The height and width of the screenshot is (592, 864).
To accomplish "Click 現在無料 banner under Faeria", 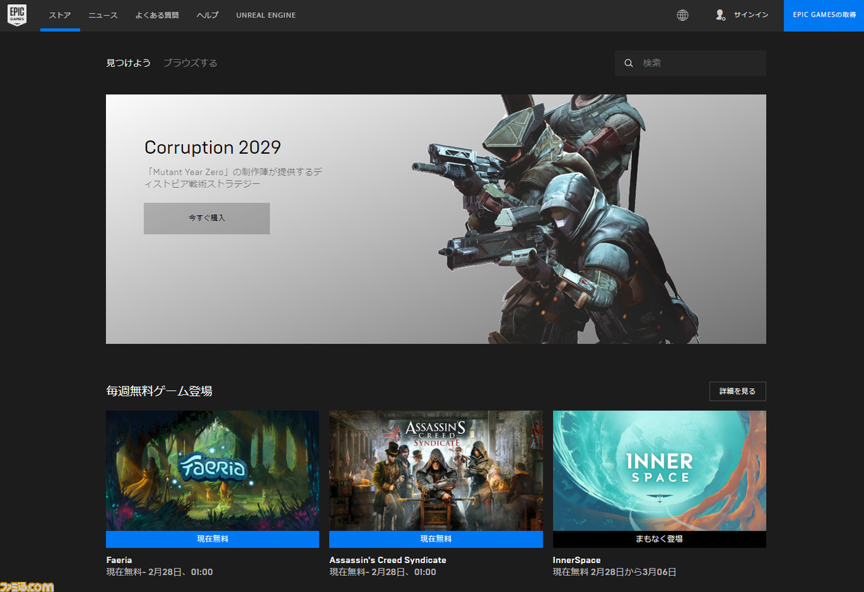I will click(213, 539).
